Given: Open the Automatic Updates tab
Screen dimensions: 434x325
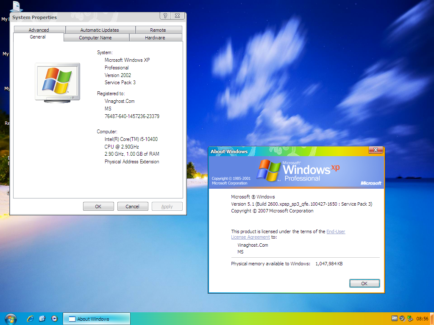Looking at the screenshot, I should 100,30.
